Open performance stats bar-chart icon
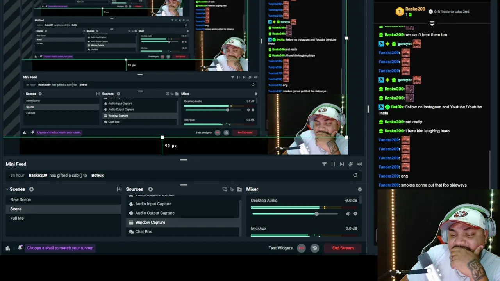 point(8,248)
